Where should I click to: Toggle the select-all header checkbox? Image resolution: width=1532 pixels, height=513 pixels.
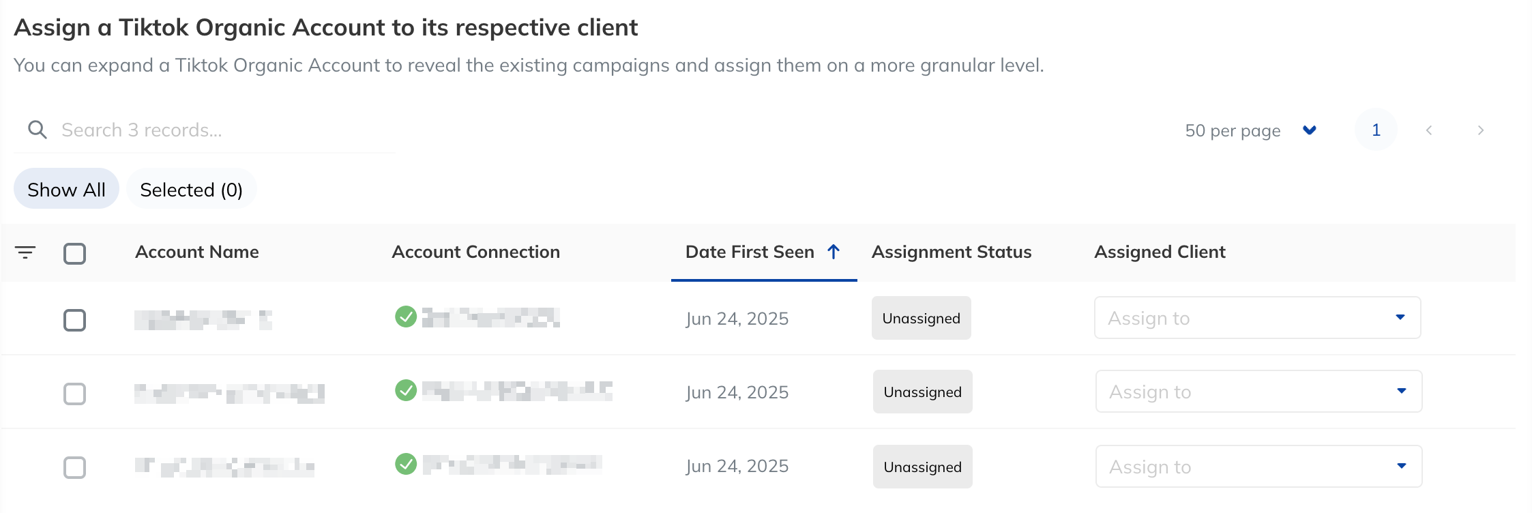point(74,253)
